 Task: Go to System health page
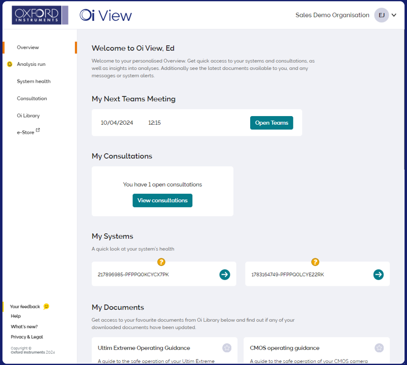(33, 81)
